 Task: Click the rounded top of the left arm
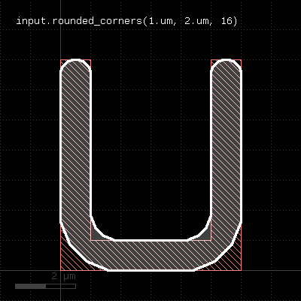click(75, 65)
